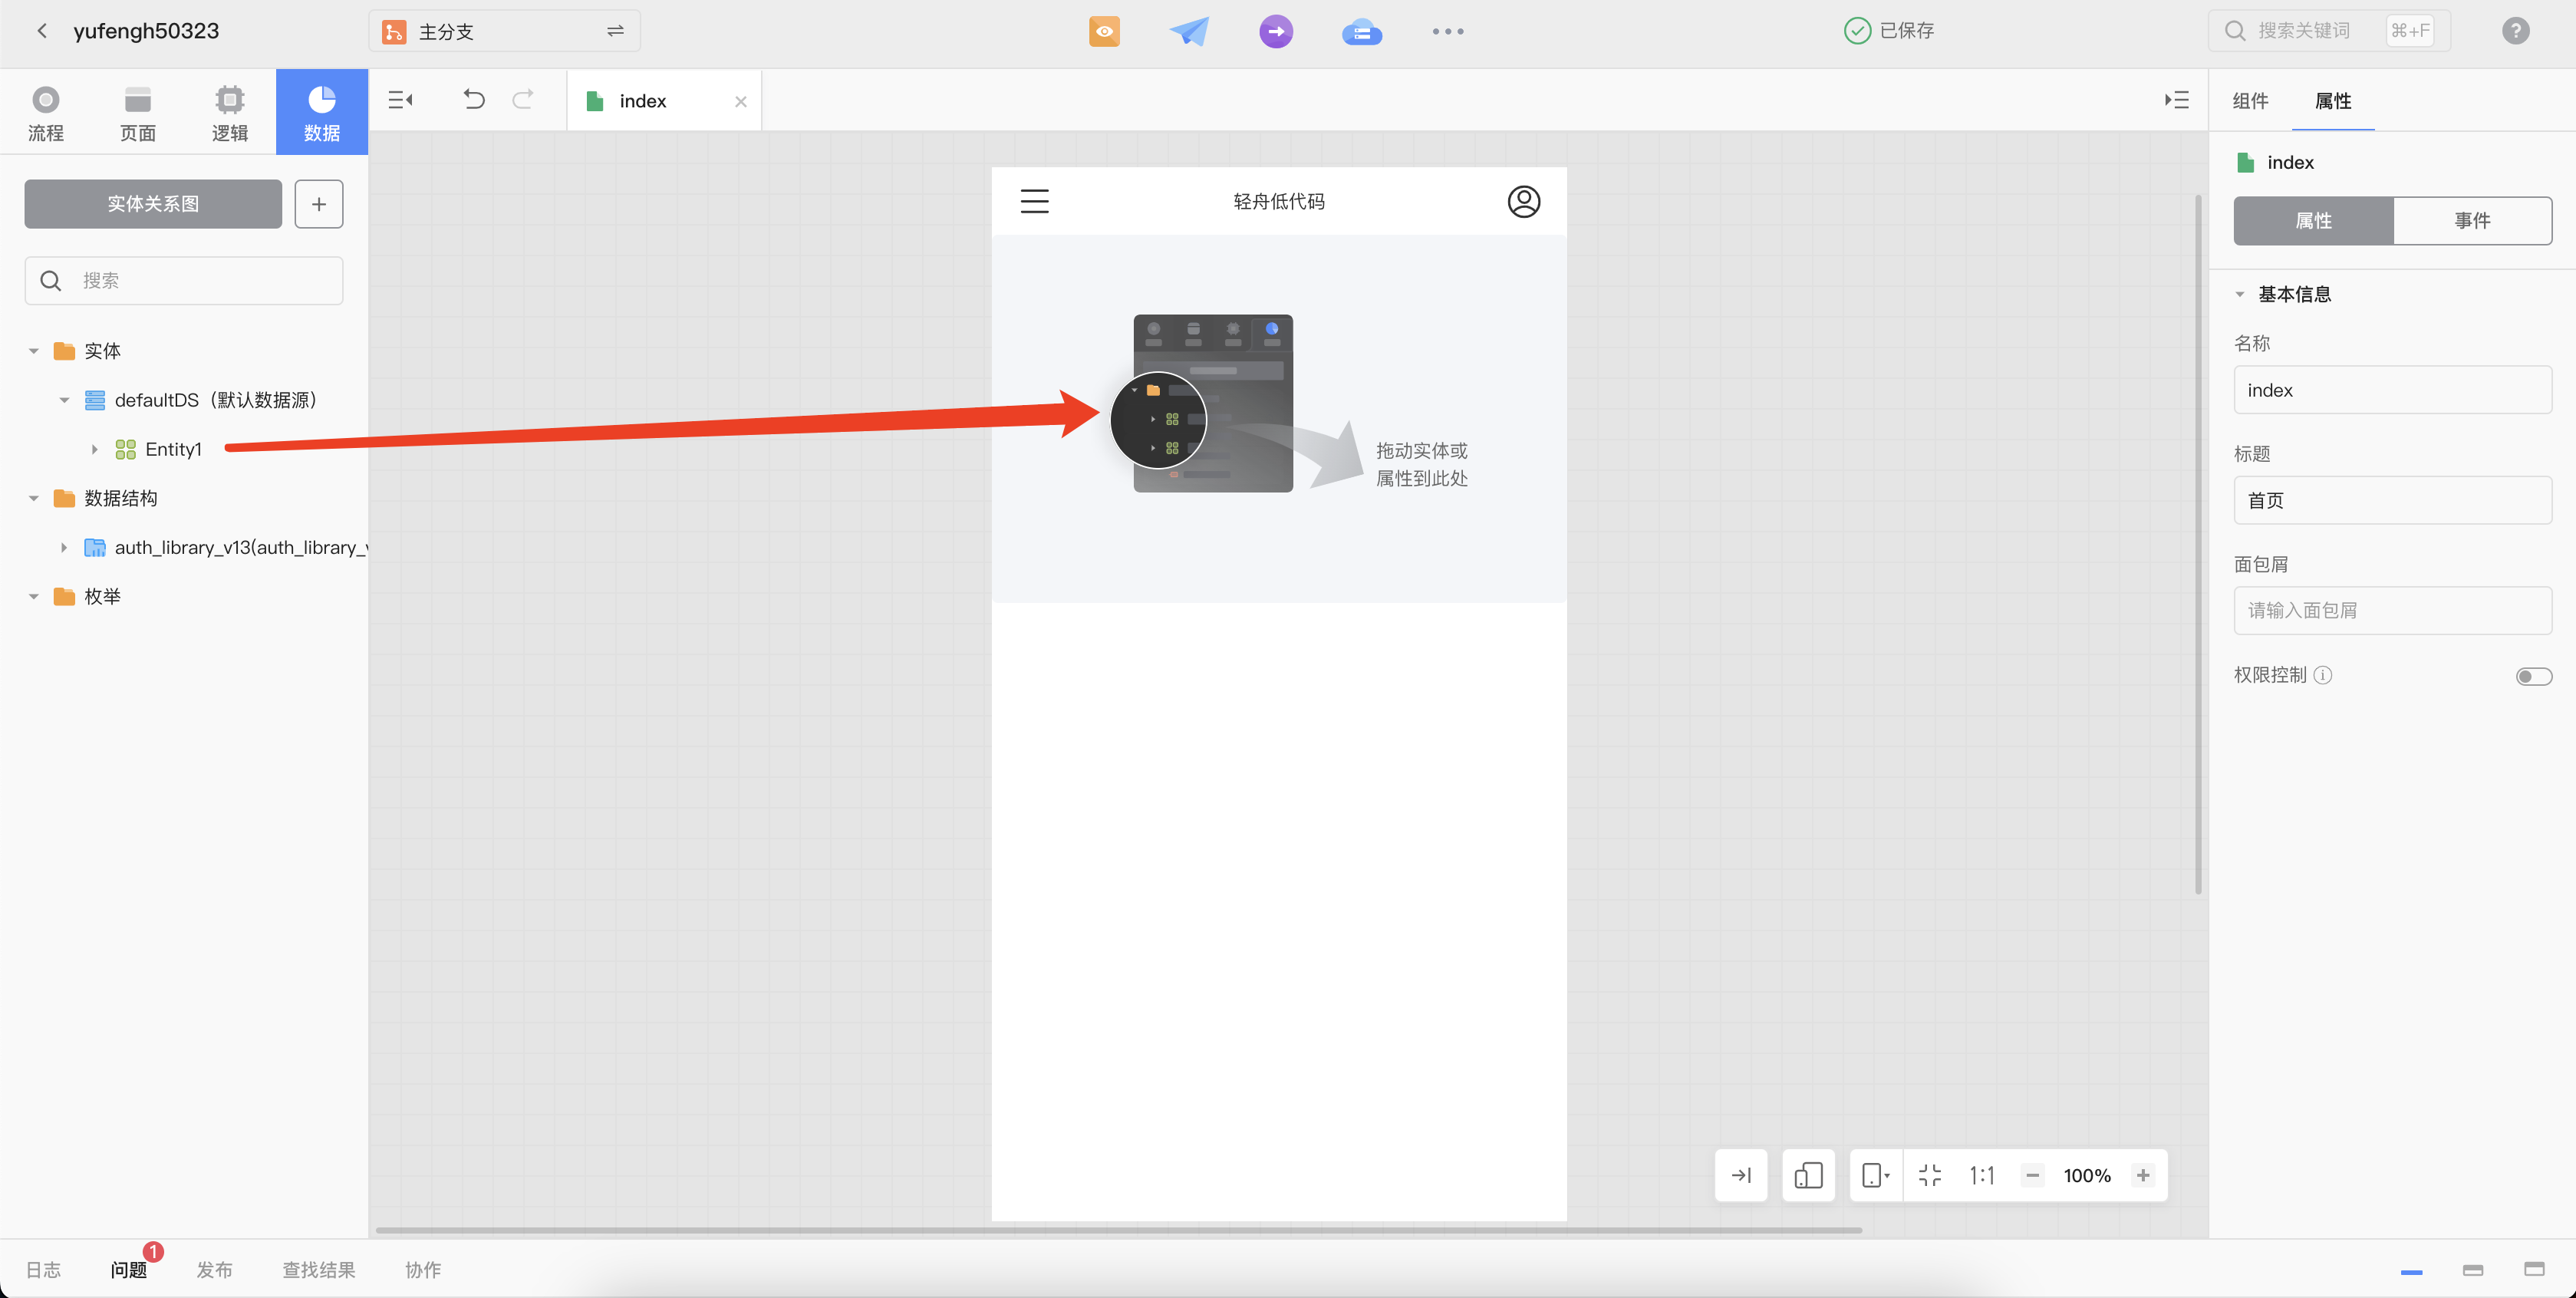Switch to the 流程 sidebar tab

pyautogui.click(x=46, y=113)
